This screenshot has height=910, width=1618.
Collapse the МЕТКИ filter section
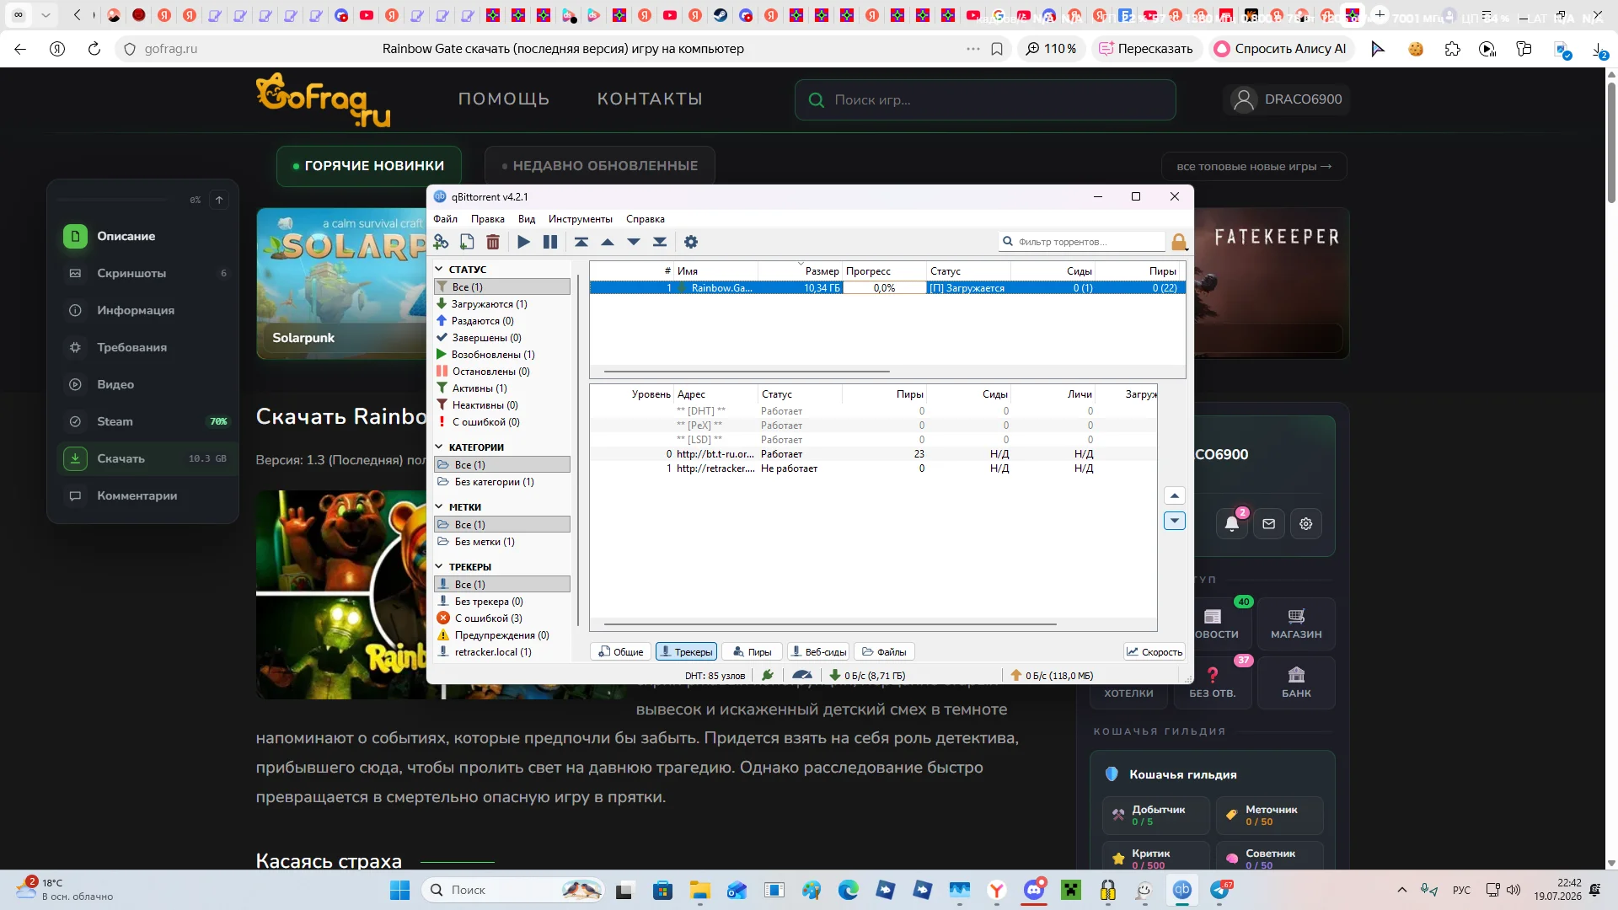(x=439, y=507)
